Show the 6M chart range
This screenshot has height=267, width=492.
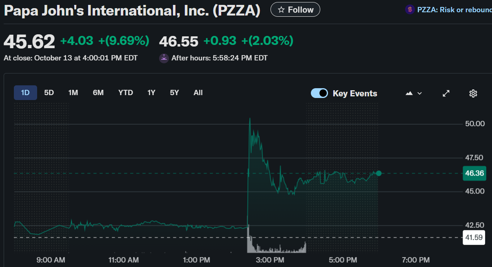pos(98,93)
